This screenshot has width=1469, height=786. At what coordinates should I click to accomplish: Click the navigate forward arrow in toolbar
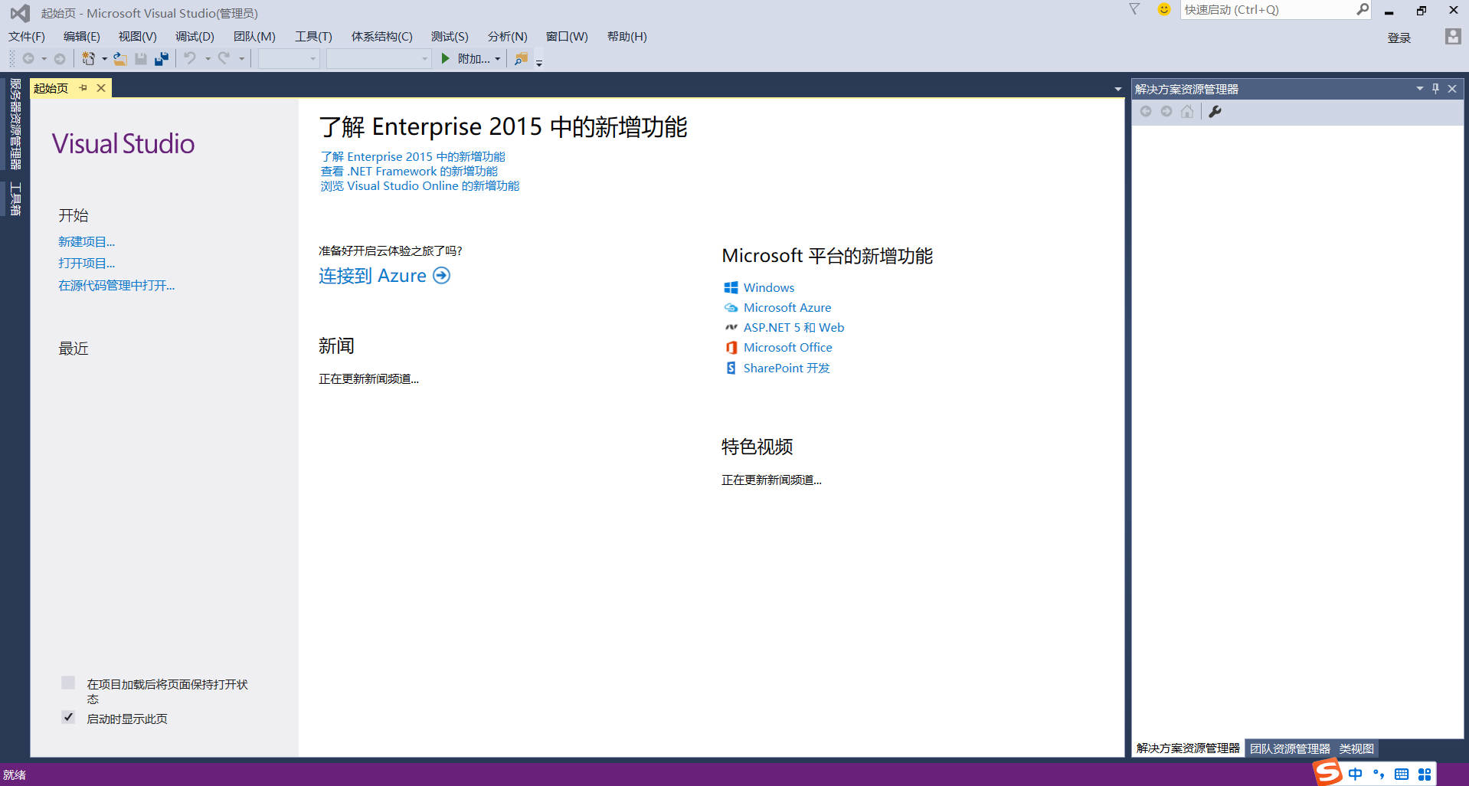tap(60, 58)
